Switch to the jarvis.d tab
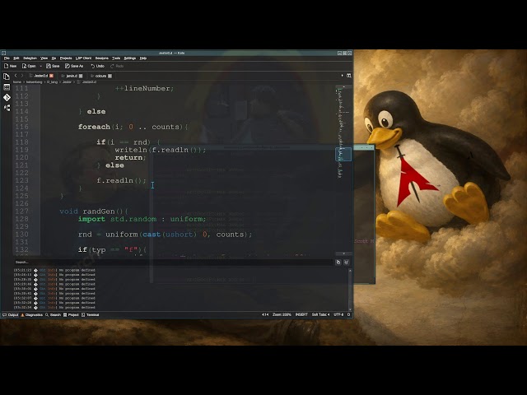 [72, 76]
